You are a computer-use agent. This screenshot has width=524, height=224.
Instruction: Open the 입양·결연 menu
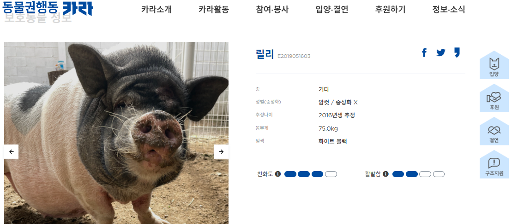332,9
